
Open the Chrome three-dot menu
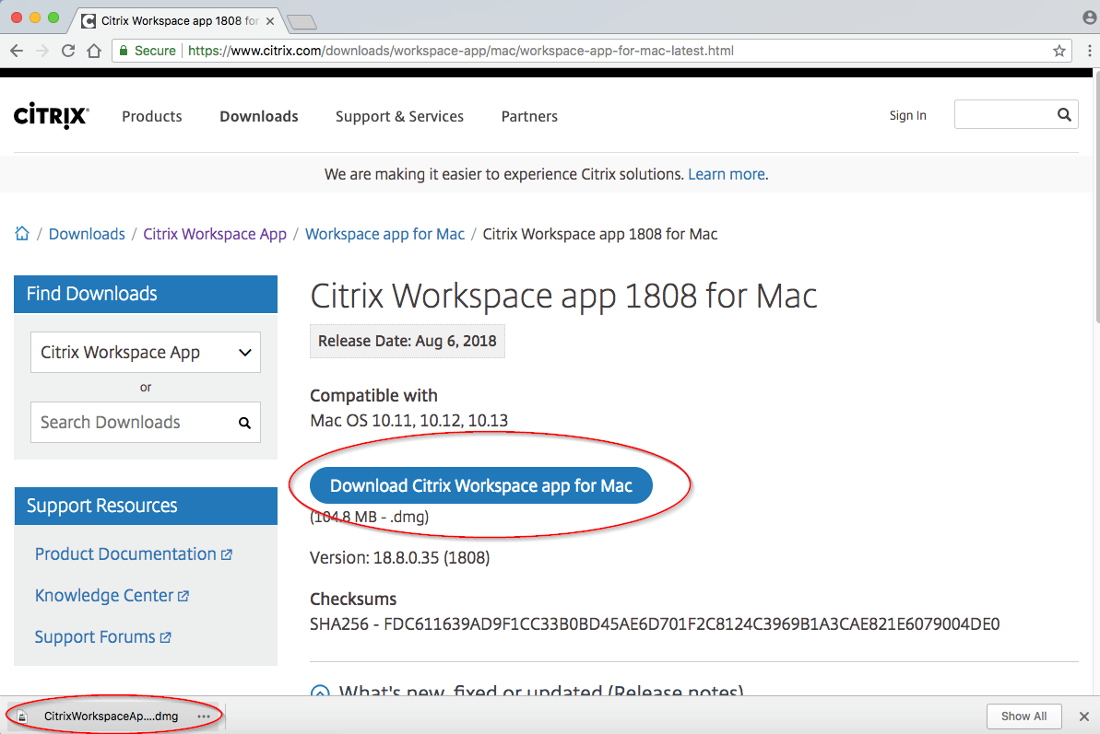[x=1090, y=51]
